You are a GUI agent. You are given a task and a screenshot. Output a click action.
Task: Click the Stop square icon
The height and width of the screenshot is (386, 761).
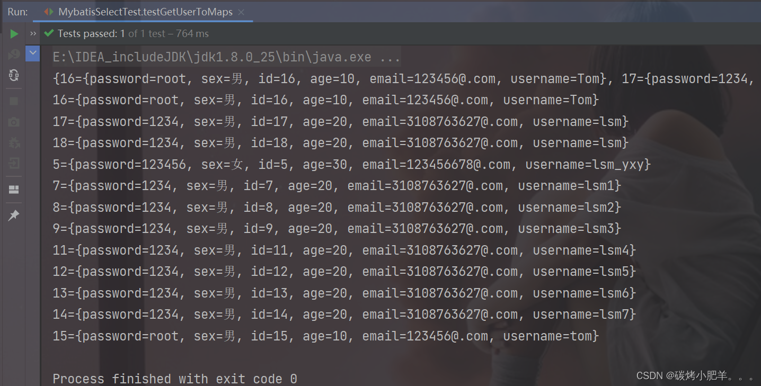coord(14,101)
